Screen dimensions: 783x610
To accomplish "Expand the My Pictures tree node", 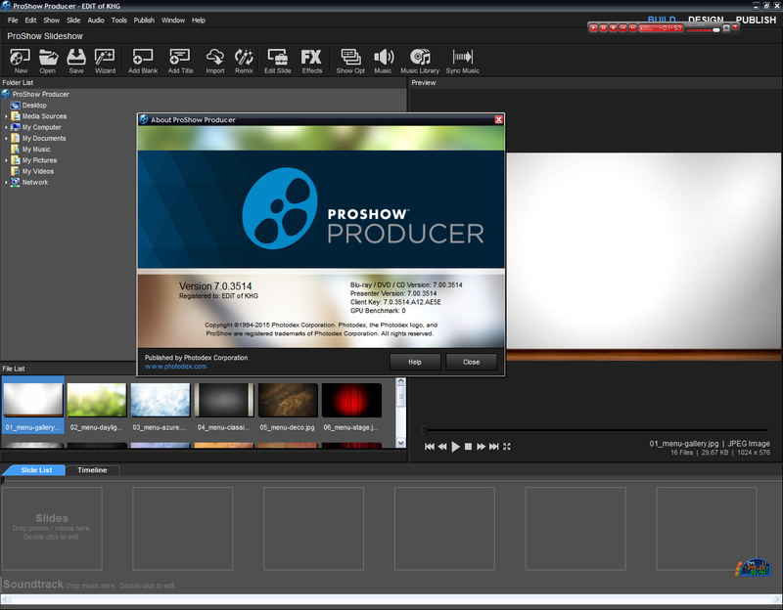I will pos(6,160).
